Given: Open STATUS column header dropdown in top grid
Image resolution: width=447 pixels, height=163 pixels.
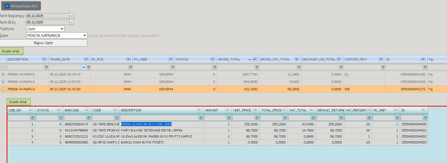Looking at the screenshot, I should coord(212,59).
